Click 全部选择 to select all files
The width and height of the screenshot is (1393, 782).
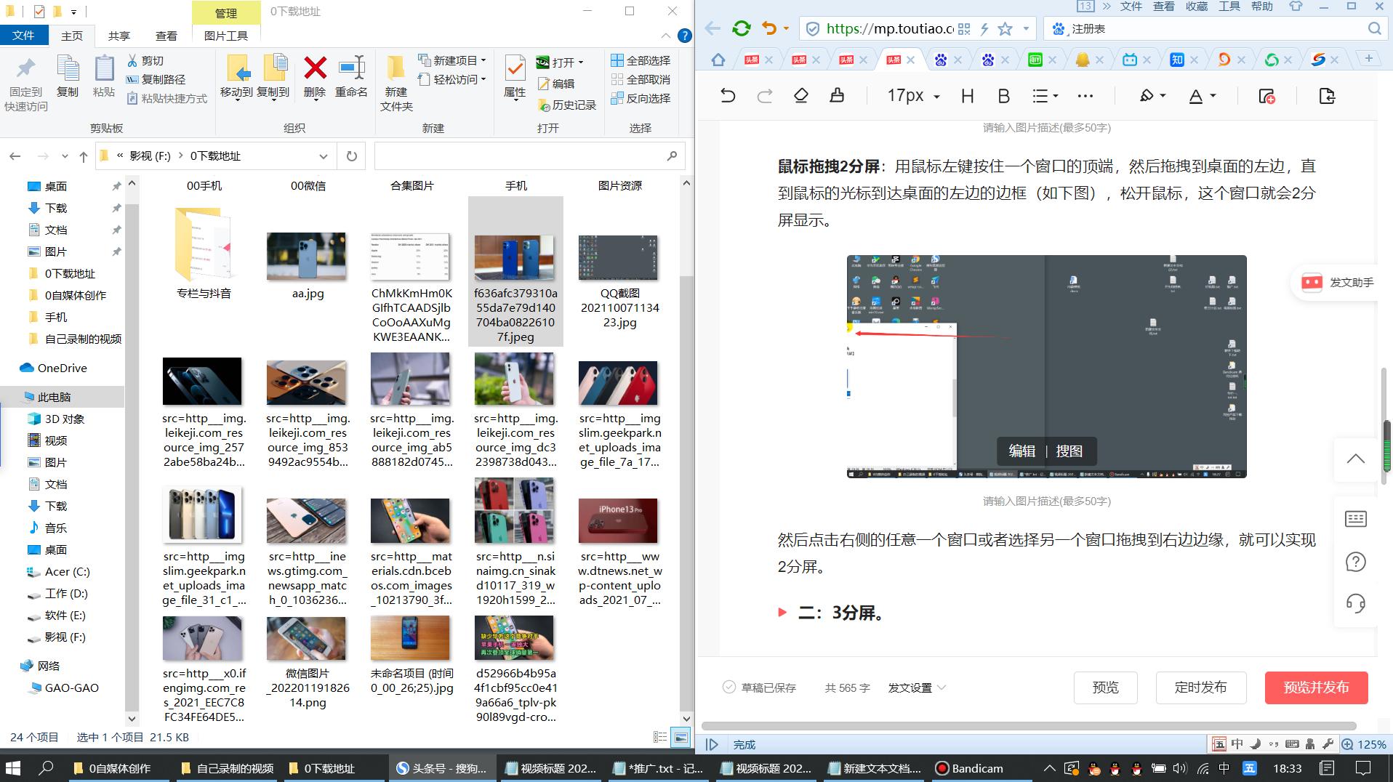pyautogui.click(x=643, y=60)
